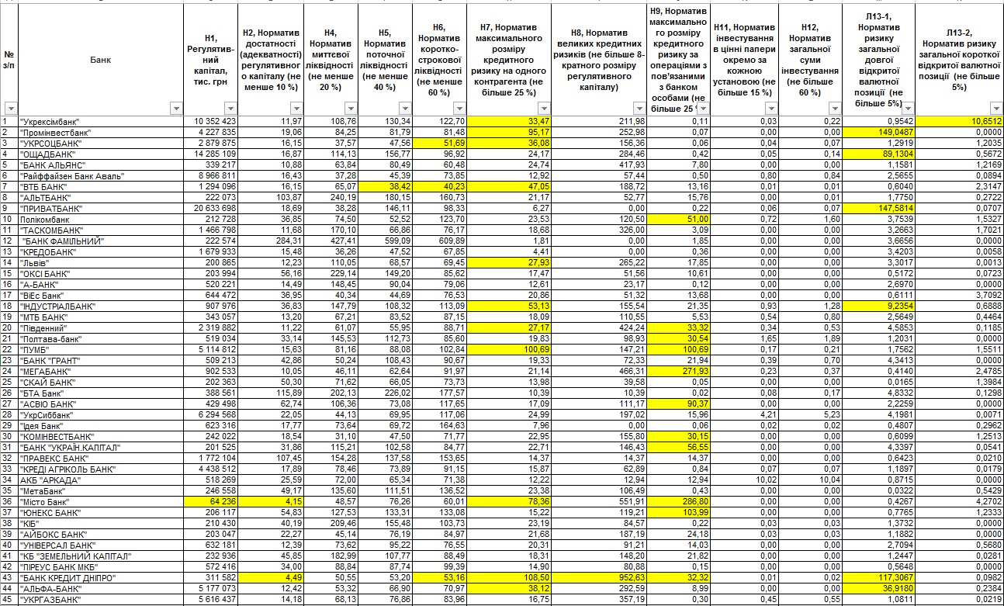Viewport: 1004px width, 606px height.
Task: Open filter dropdown for Н5 поточної ліквідності
Action: [405, 109]
